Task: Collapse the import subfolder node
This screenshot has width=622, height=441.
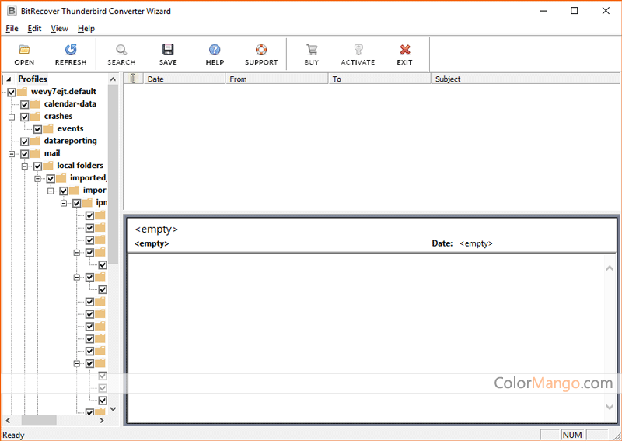Action: pos(51,191)
